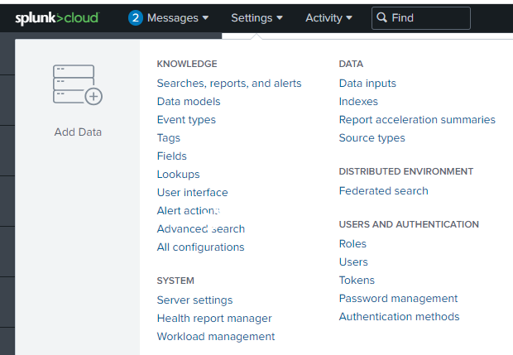Open the Activity dropdown menu
The image size is (513, 355).
point(328,17)
